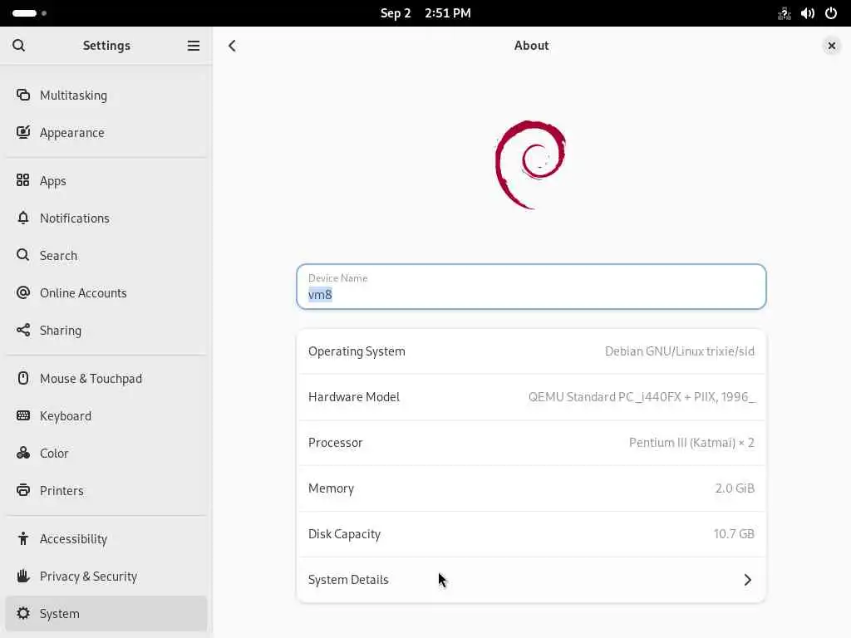Switch to the Notifications panel
The width and height of the screenshot is (851, 638).
pos(106,218)
